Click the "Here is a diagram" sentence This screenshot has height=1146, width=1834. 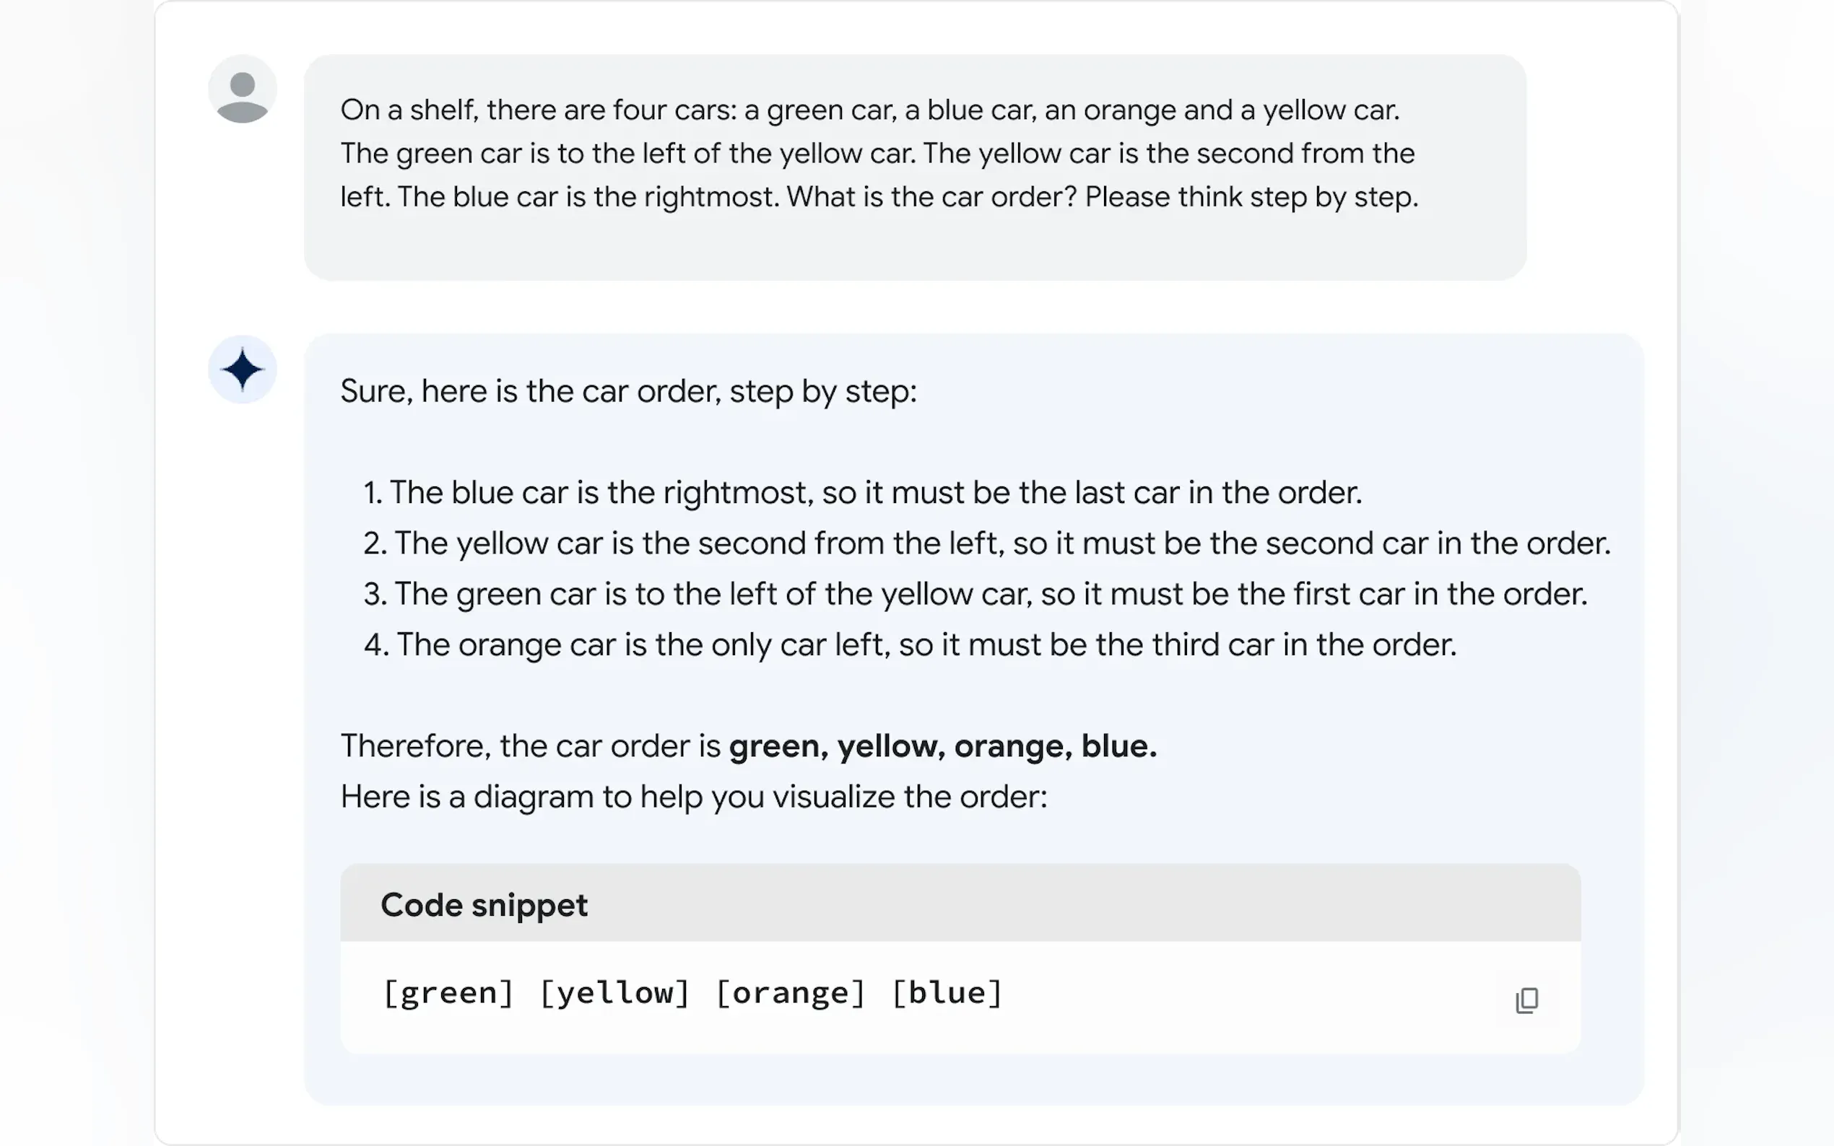pyautogui.click(x=693, y=797)
